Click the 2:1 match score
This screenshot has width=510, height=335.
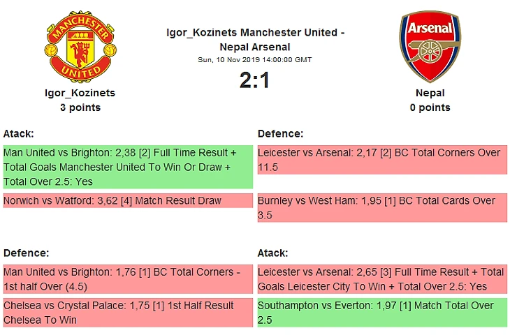[255, 80]
